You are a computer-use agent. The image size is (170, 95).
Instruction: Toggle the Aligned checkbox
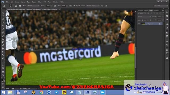click(74, 6)
